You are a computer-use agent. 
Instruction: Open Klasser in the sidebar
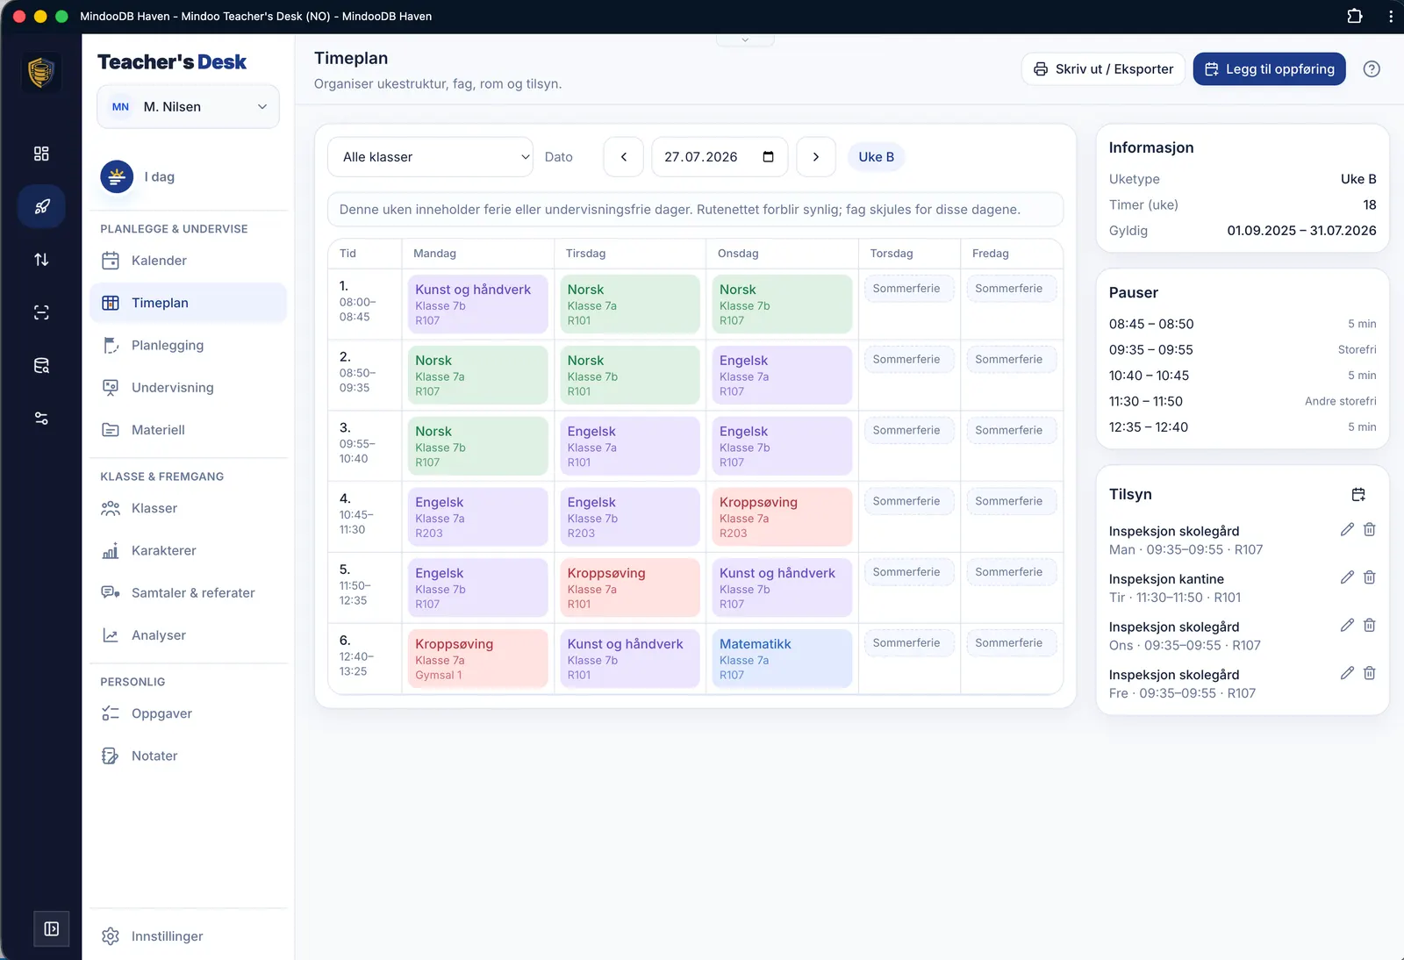coord(189,508)
